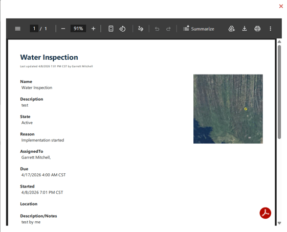Click the 'State' field label
Viewport: 287px width, 232px height.
click(x=25, y=117)
